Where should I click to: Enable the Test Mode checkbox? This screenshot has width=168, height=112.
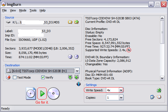tap(15, 77)
